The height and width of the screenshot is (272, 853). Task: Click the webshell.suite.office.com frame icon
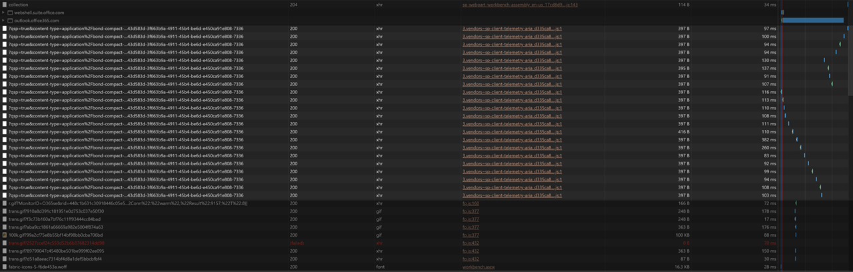[10, 13]
